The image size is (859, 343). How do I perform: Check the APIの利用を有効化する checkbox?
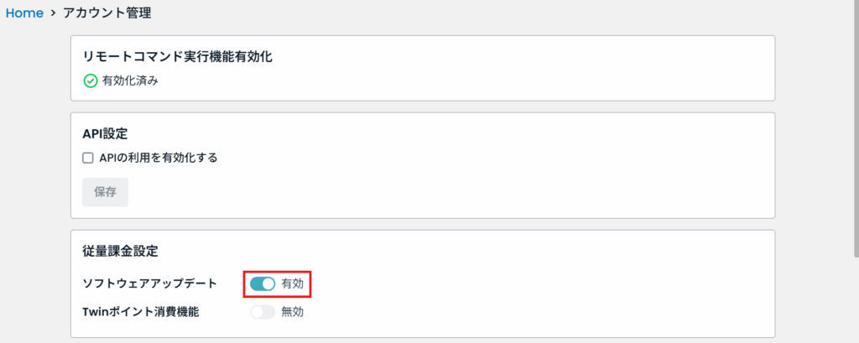tap(88, 158)
